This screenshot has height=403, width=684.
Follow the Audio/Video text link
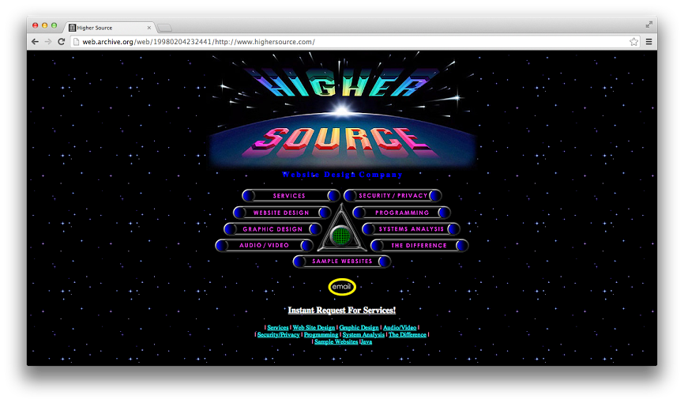click(x=400, y=327)
